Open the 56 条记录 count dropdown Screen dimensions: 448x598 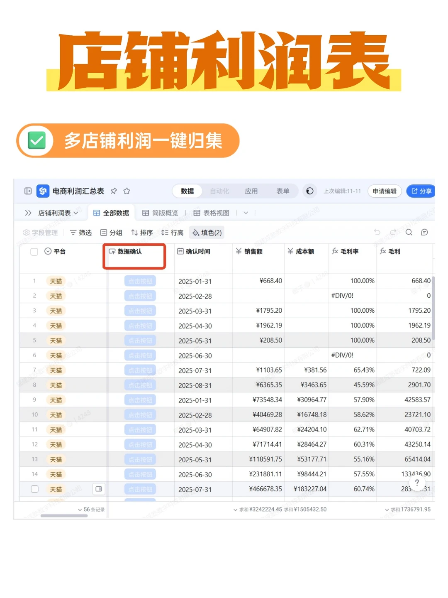91,510
